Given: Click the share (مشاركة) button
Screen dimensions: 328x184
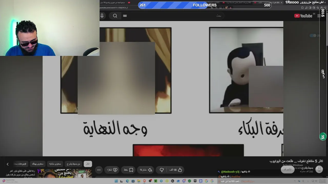Looking at the screenshot, I should [x=146, y=170].
